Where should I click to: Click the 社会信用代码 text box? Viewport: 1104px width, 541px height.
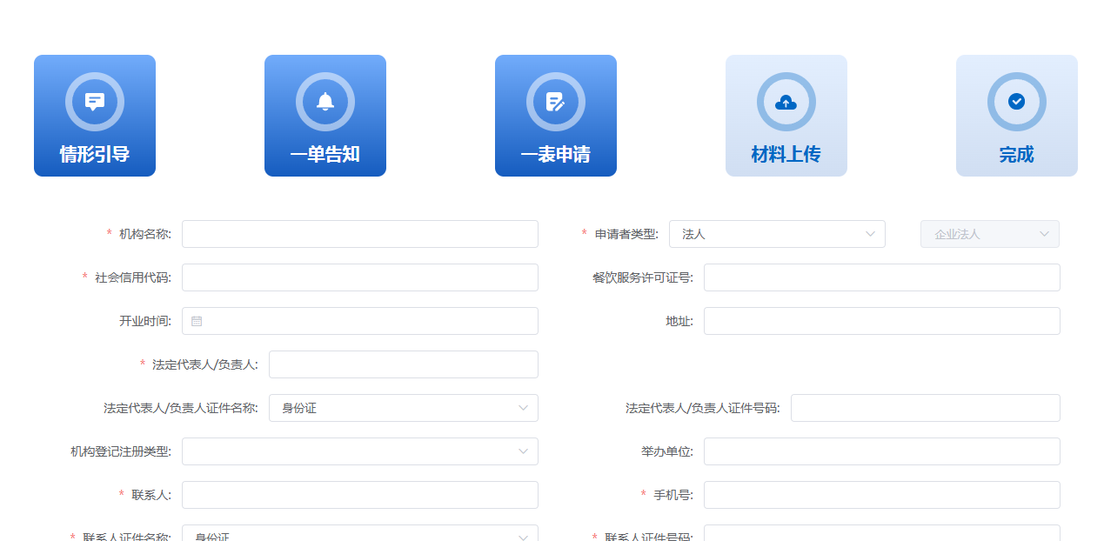(359, 277)
